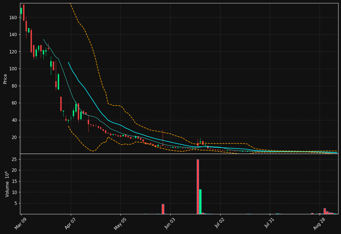This screenshot has height=234, width=341.
Task: Click the volume tick label 20
Action: click(15, 170)
